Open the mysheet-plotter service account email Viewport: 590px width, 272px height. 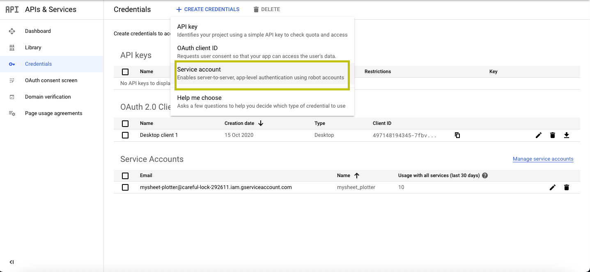216,187
